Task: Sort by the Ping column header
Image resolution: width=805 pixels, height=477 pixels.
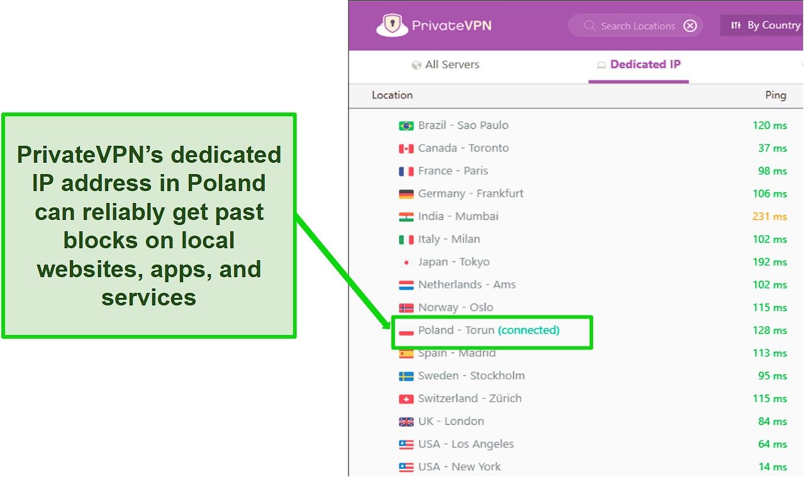Action: (x=775, y=95)
